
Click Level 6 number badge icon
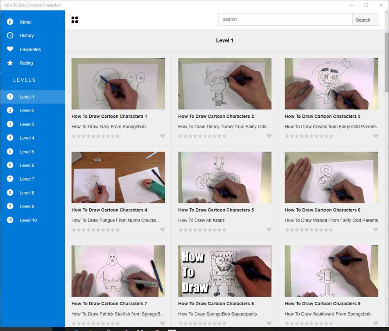tap(10, 165)
